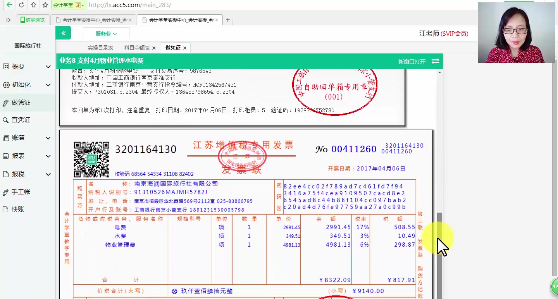Image resolution: width=558 pixels, height=299 pixels.
Task: Click invoice number 00411260
Action: pyautogui.click(x=354, y=149)
